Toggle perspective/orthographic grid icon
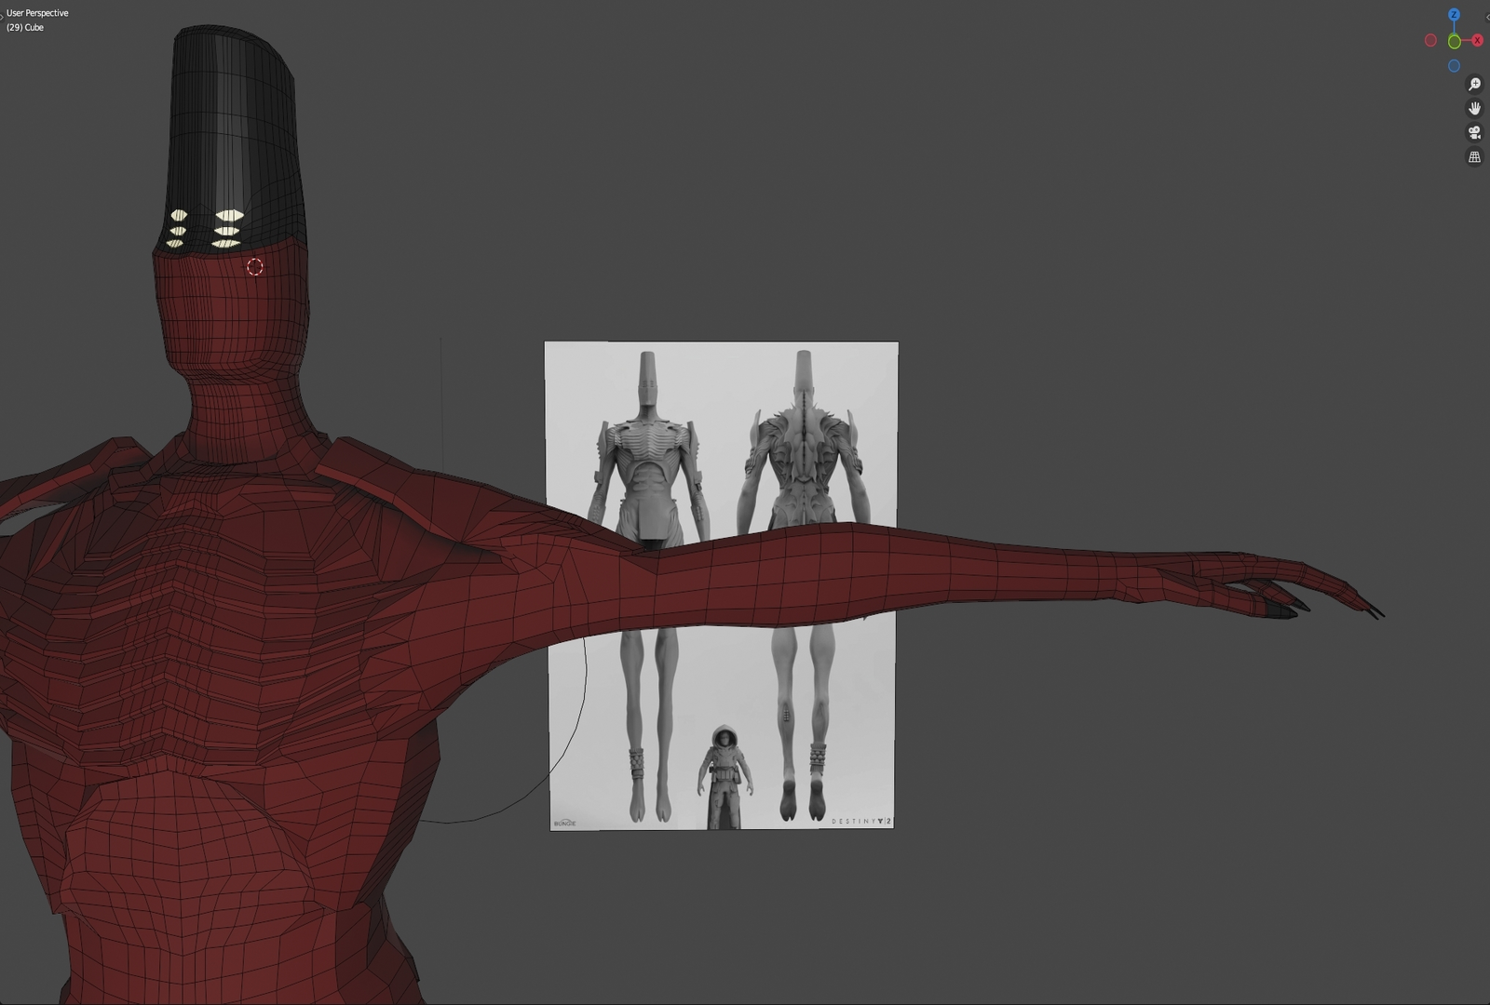 [1474, 157]
